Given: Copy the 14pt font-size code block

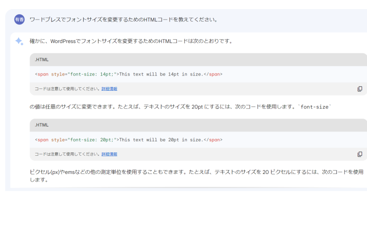Looking at the screenshot, I should tap(360, 89).
